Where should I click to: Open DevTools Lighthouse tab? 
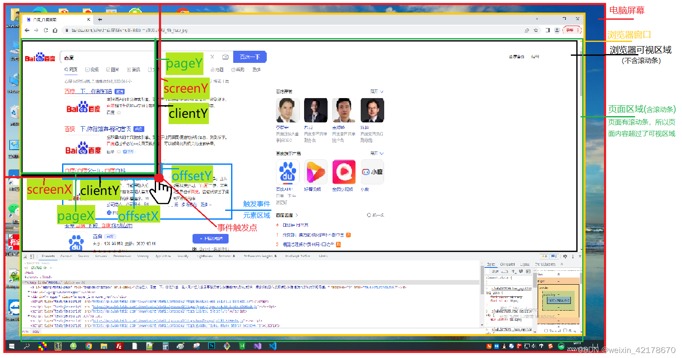[205, 256]
